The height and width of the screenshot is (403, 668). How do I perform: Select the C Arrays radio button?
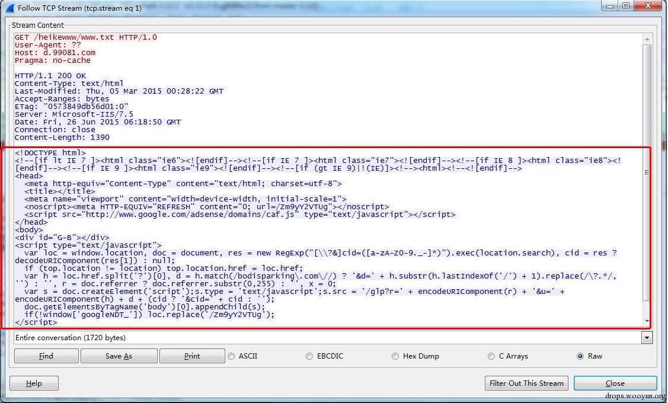point(491,356)
